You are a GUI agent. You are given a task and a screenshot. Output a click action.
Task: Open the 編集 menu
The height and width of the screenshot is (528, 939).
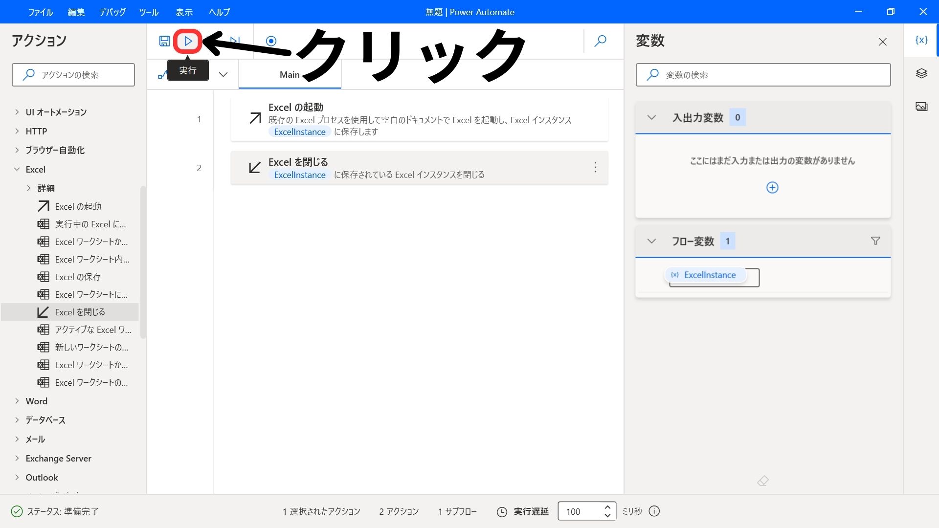(x=76, y=12)
